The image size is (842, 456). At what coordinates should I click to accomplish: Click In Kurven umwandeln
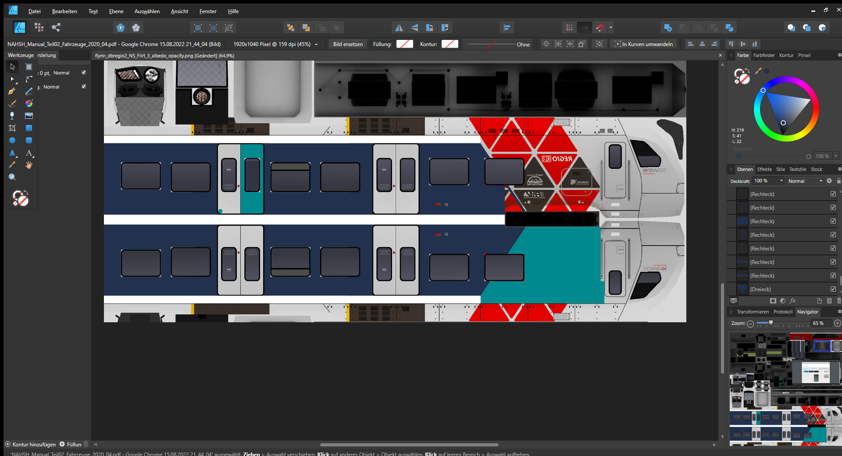[x=643, y=44]
